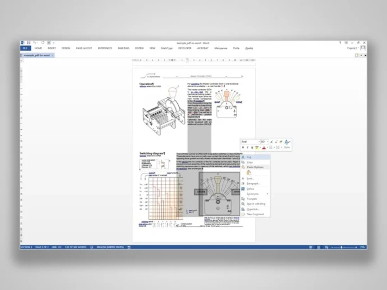The image size is (387, 290).
Task: Open Customize Quick Access Toolbar dropdown
Action: [54, 43]
